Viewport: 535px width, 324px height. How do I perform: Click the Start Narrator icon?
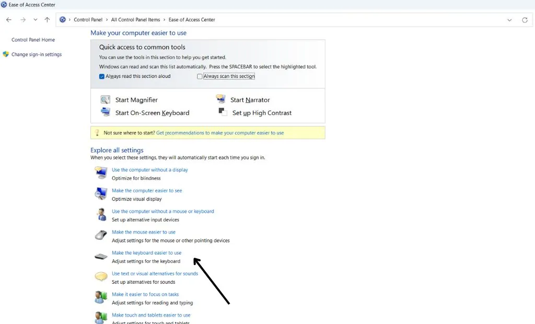coord(220,99)
